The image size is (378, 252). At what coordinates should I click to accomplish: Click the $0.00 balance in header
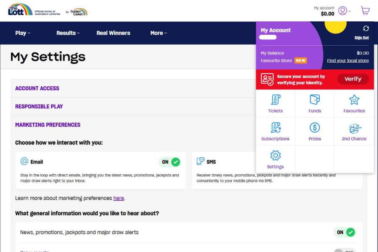click(x=327, y=14)
